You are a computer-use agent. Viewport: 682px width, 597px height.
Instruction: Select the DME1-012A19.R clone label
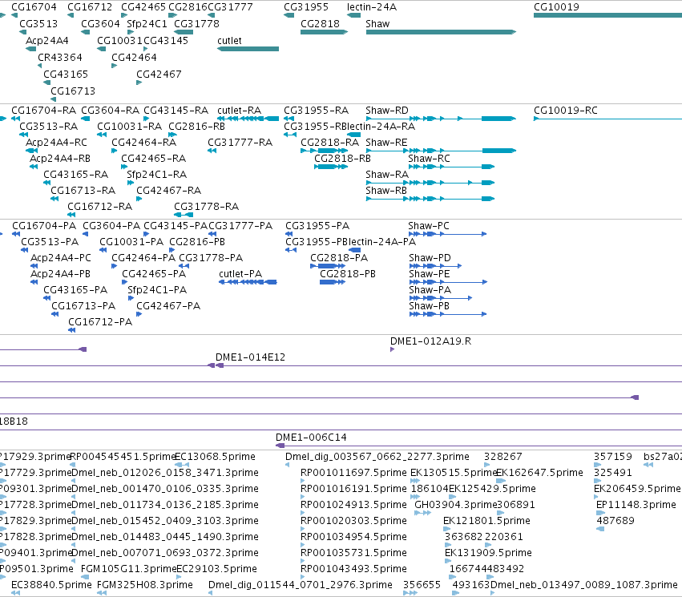tap(430, 341)
